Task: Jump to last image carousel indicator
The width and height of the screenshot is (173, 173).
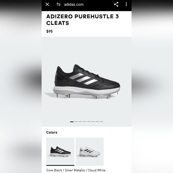Action: pyautogui.click(x=101, y=122)
